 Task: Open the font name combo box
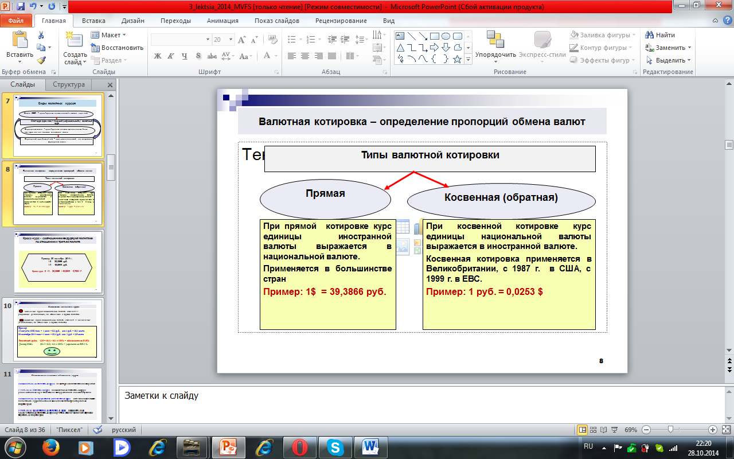[x=181, y=40]
